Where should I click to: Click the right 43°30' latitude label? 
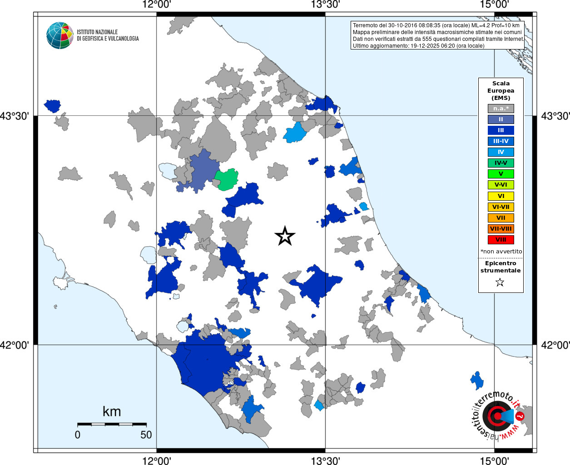555,116
